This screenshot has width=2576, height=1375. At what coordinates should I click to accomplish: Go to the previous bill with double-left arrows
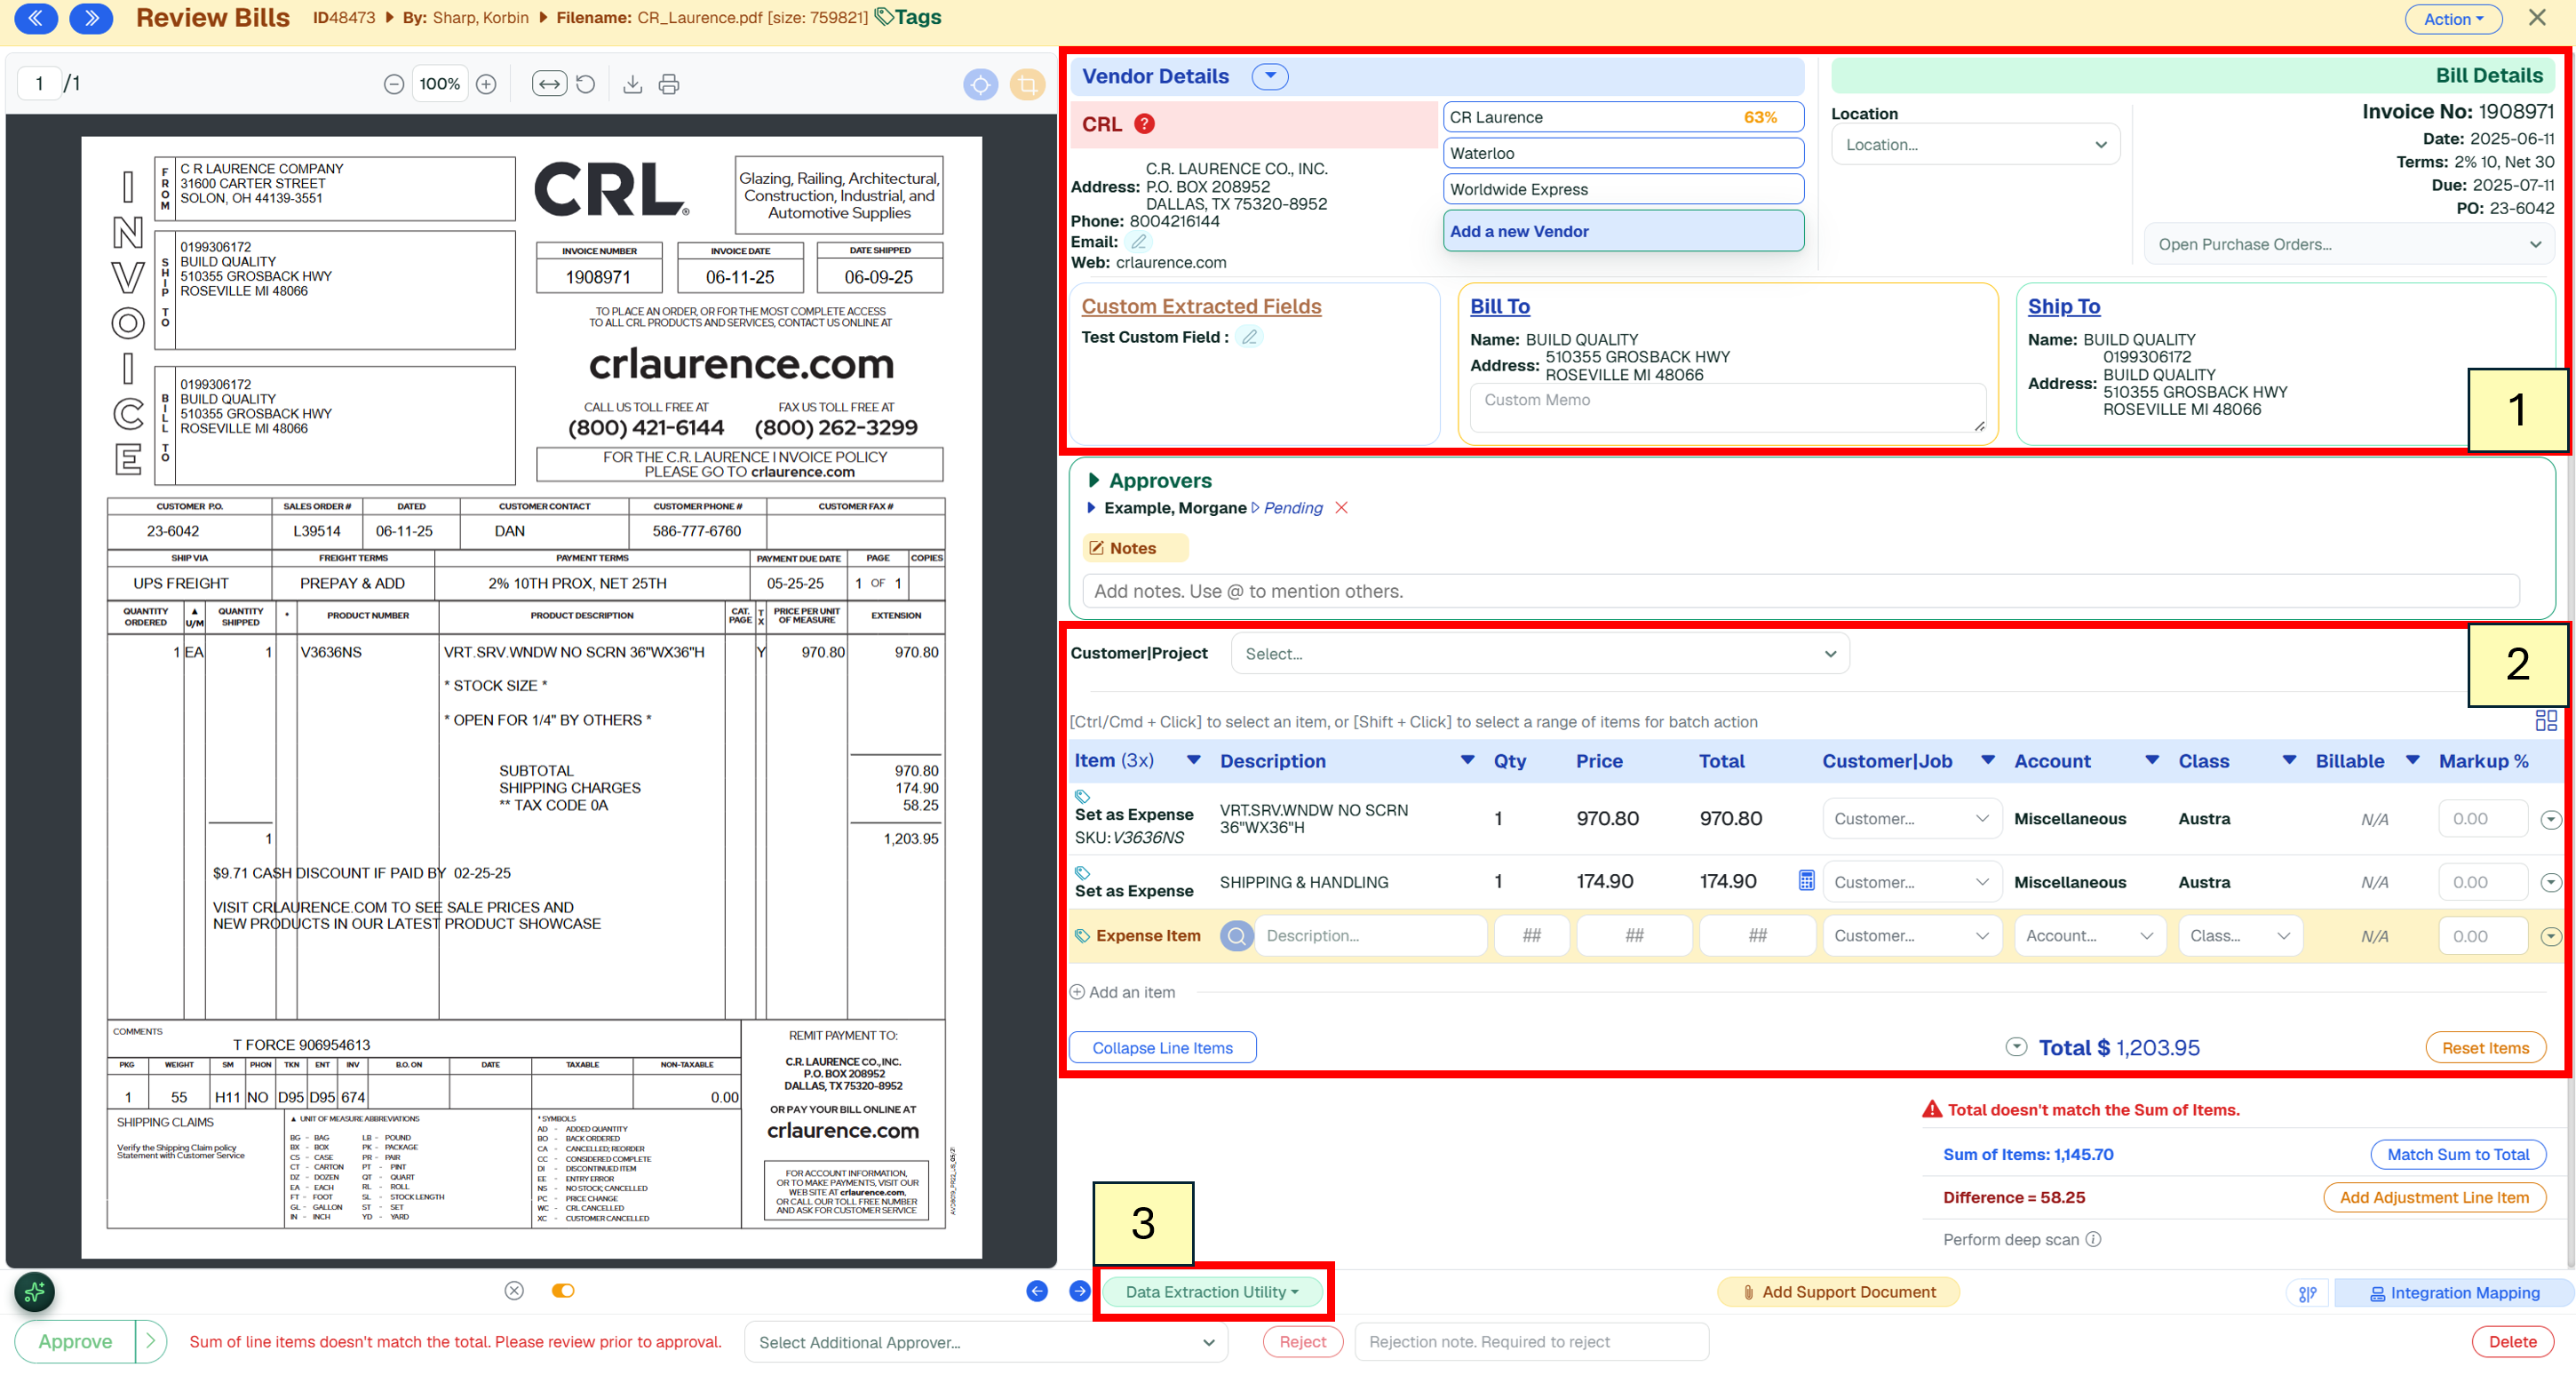click(x=36, y=18)
